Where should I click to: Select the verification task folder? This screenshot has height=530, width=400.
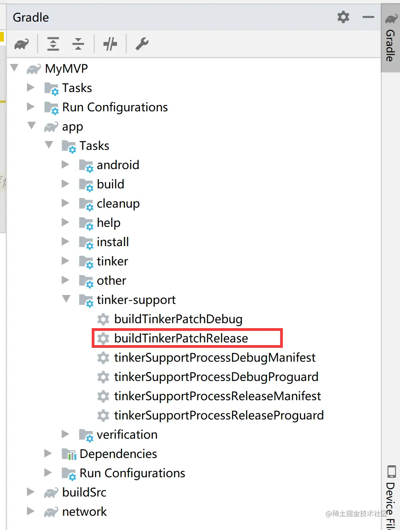coord(127,434)
